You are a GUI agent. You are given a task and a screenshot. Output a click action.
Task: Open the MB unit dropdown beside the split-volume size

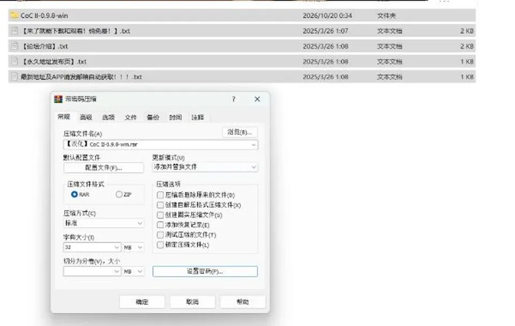click(134, 271)
